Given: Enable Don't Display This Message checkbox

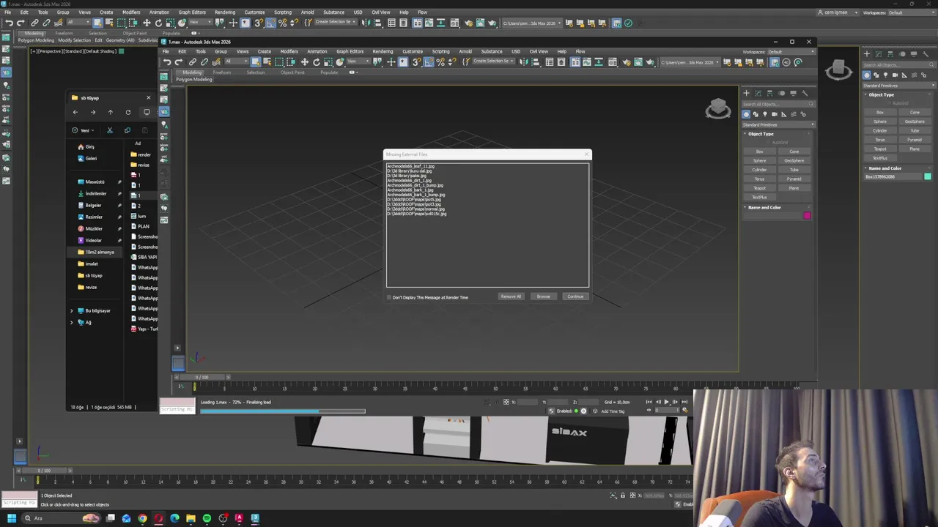Looking at the screenshot, I should tap(389, 297).
